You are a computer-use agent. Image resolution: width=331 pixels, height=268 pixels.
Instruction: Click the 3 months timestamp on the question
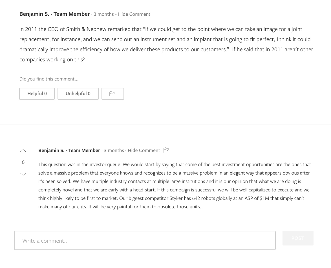(103, 14)
